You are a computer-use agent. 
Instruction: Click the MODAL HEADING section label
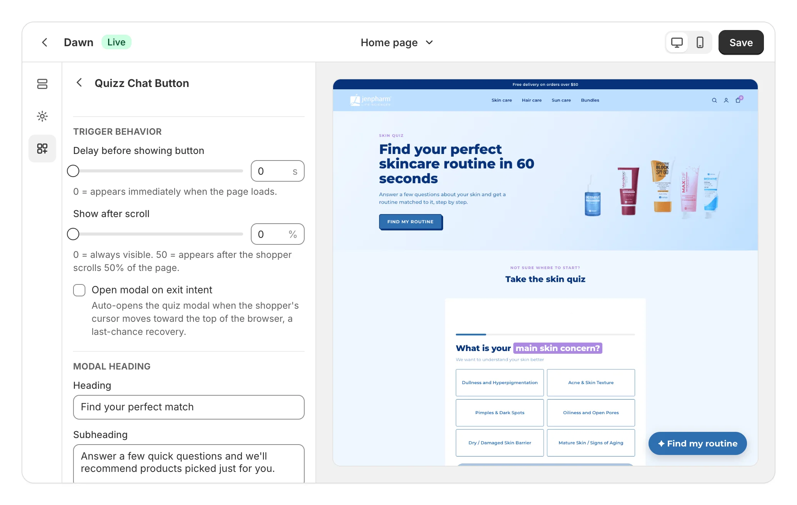[x=112, y=366]
